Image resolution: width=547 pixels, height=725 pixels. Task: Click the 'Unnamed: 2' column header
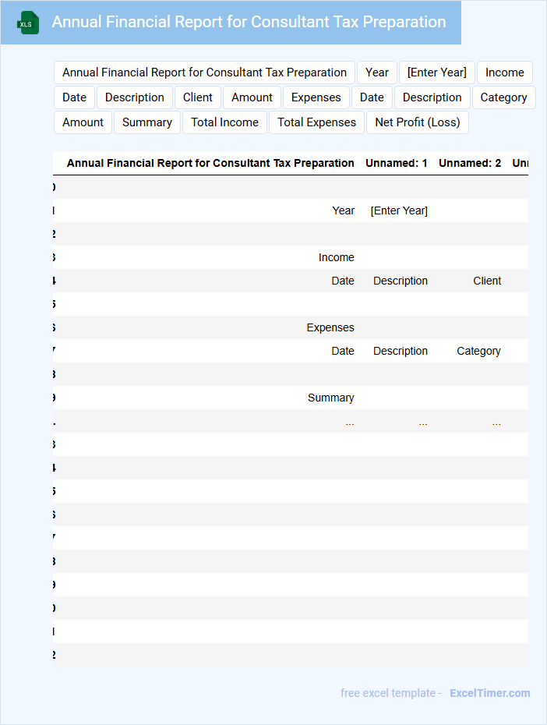pos(470,163)
